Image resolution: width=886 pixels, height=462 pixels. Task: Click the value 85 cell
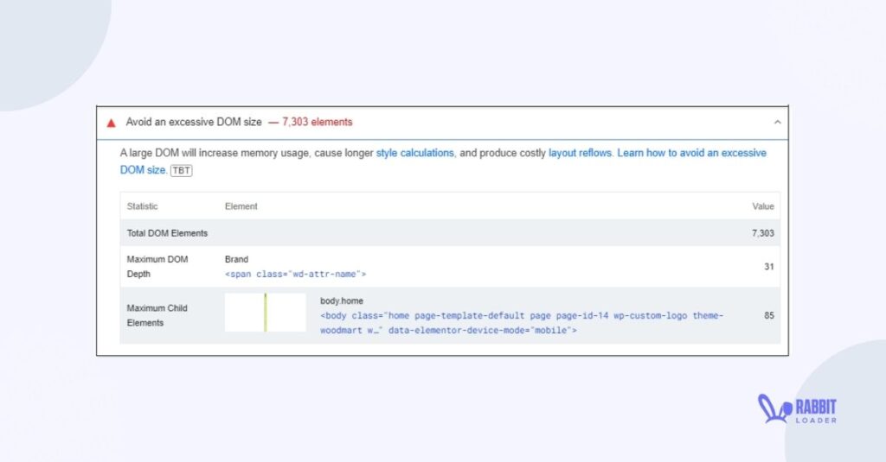769,315
